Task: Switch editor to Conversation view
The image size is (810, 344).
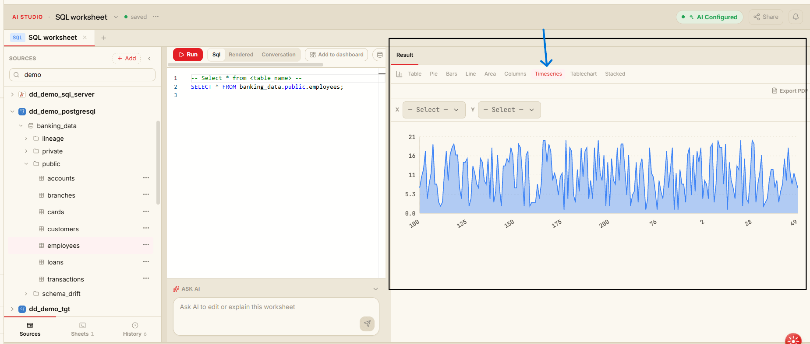Action: tap(279, 55)
